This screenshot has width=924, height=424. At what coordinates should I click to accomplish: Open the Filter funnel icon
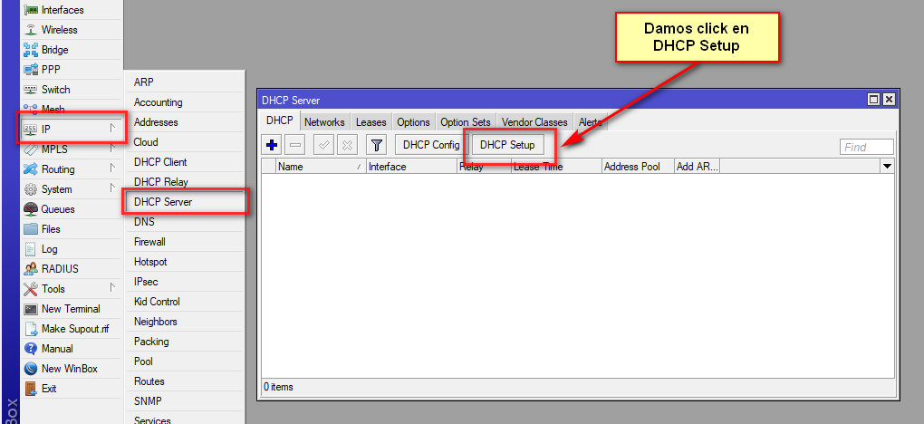click(x=376, y=145)
